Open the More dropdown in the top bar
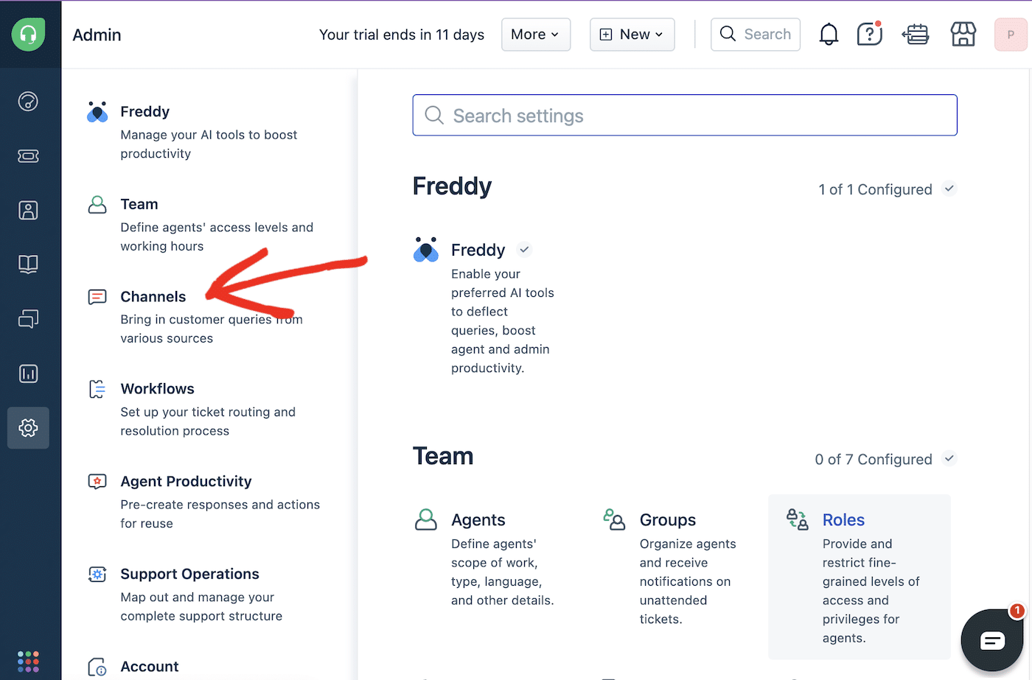Image resolution: width=1032 pixels, height=680 pixels. pos(536,34)
